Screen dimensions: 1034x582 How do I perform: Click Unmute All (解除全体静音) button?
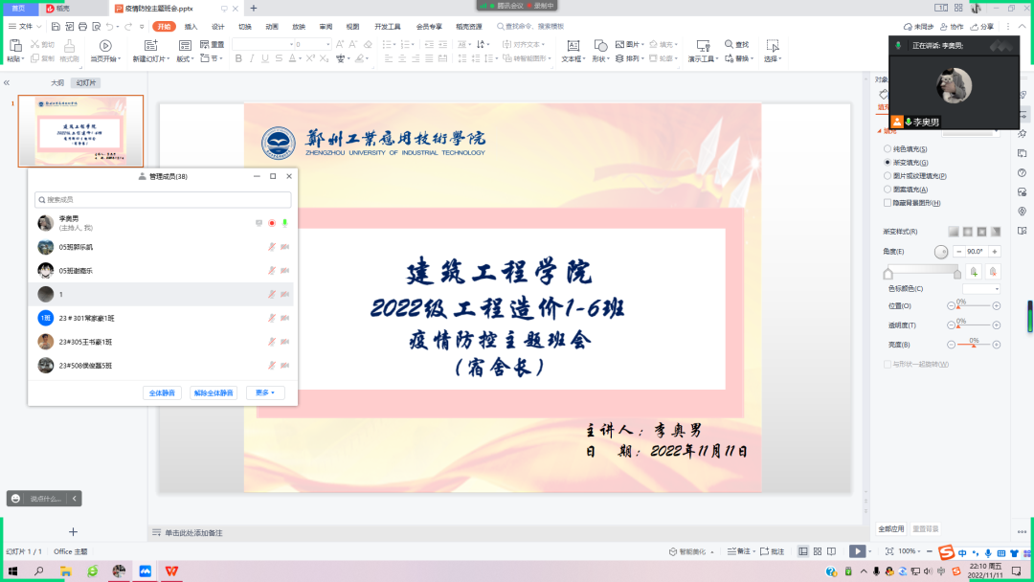click(214, 392)
